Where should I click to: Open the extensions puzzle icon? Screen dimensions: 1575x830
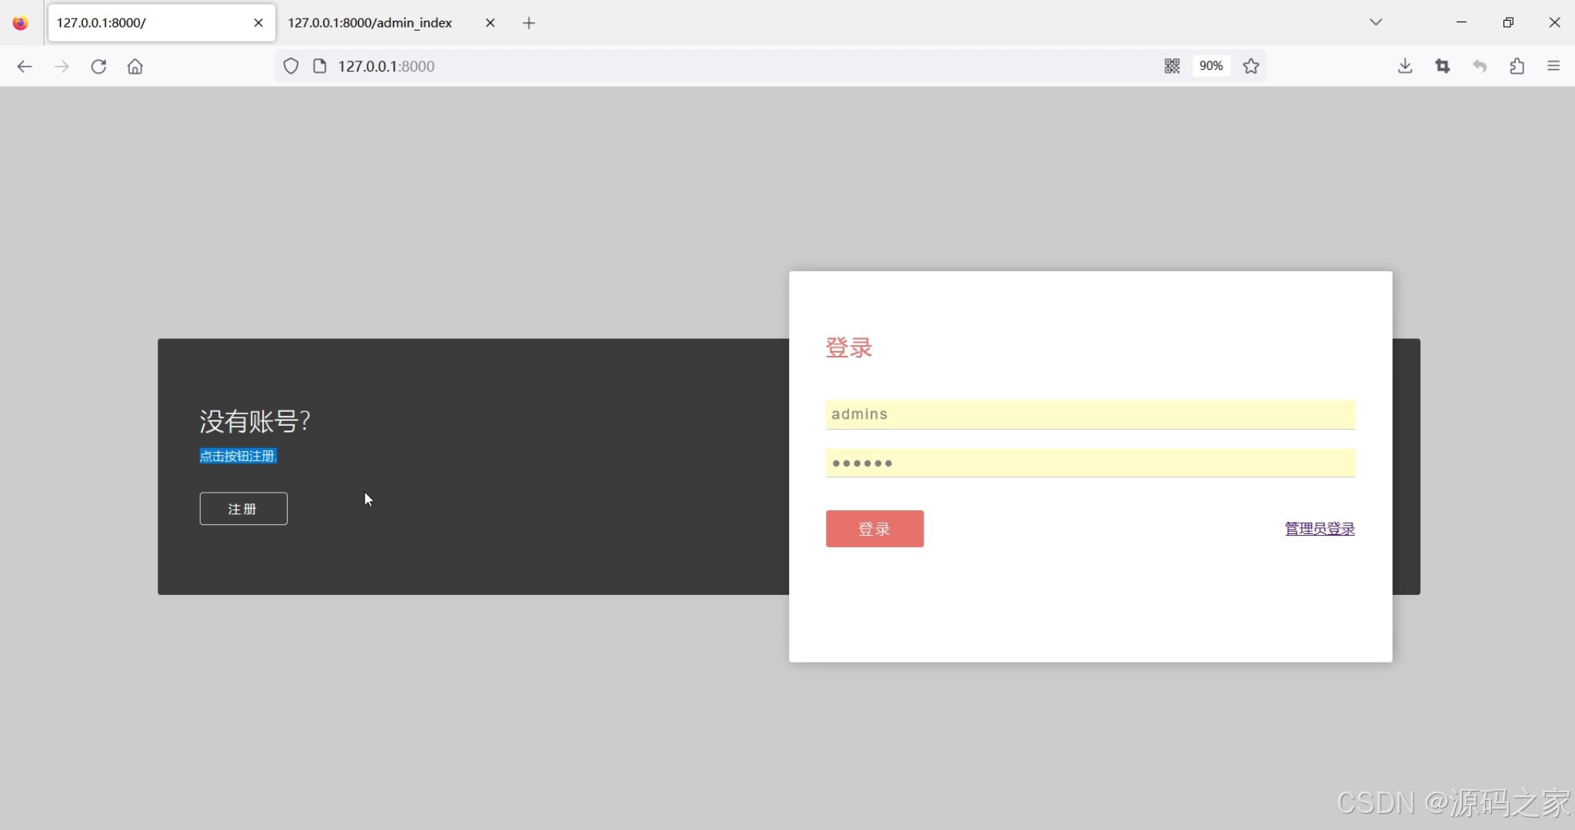[1517, 66]
